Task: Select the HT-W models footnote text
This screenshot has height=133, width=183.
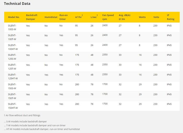Action: click(42, 129)
